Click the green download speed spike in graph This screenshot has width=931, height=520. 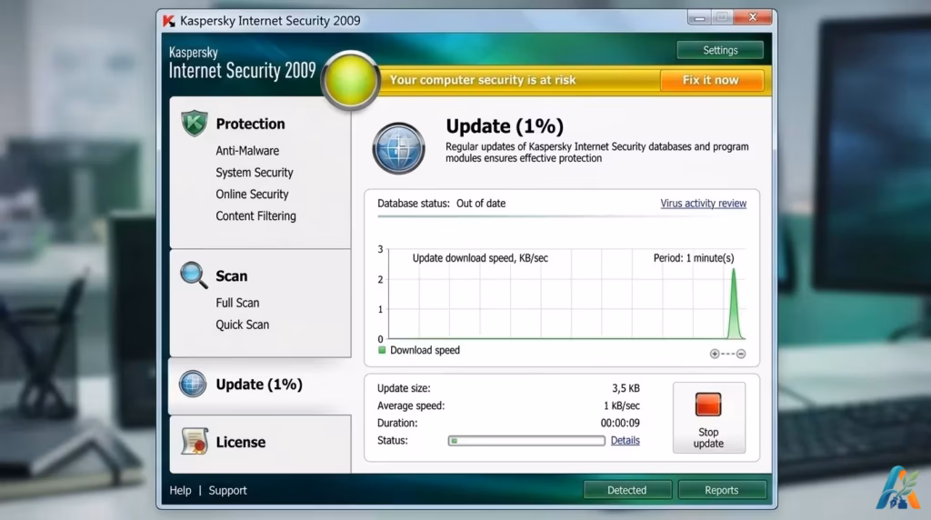[734, 305]
